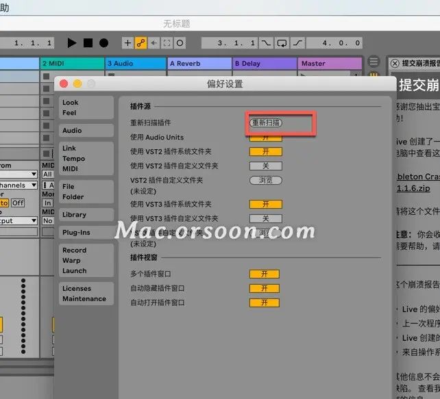Click the Re-enable Automation arrow icon
Screen dimensions: 440x399
[154, 43]
